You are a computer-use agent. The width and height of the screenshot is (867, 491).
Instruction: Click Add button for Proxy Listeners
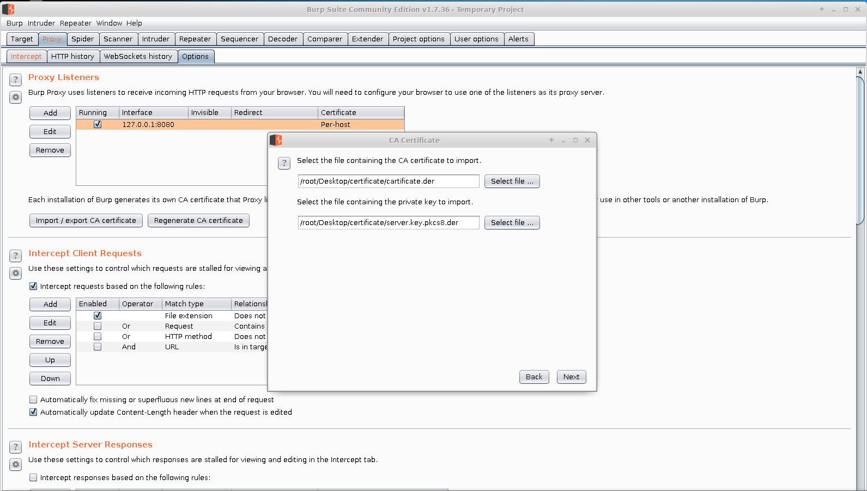(50, 113)
